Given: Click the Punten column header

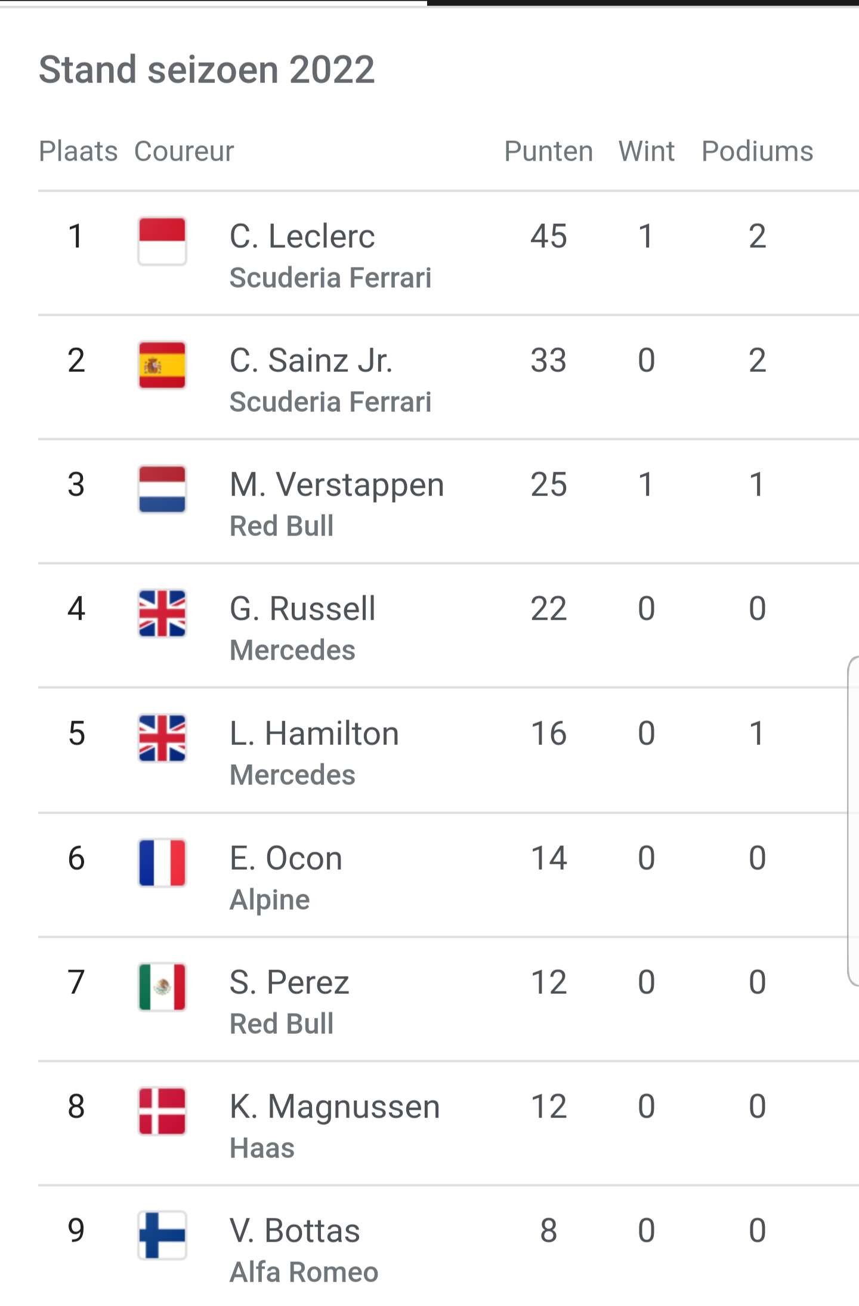Looking at the screenshot, I should 549,151.
